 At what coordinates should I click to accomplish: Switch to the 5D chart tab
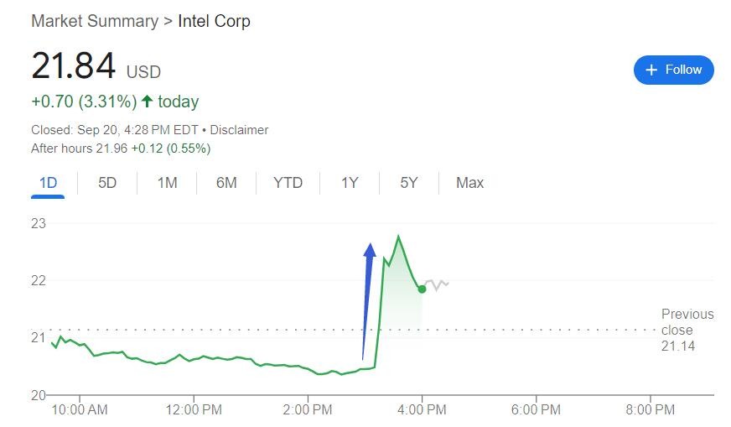[107, 183]
